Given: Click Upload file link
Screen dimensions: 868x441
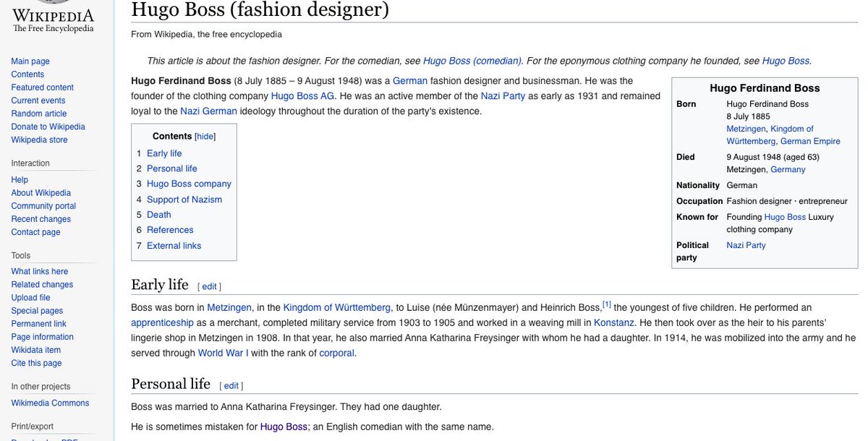Looking at the screenshot, I should [30, 297].
